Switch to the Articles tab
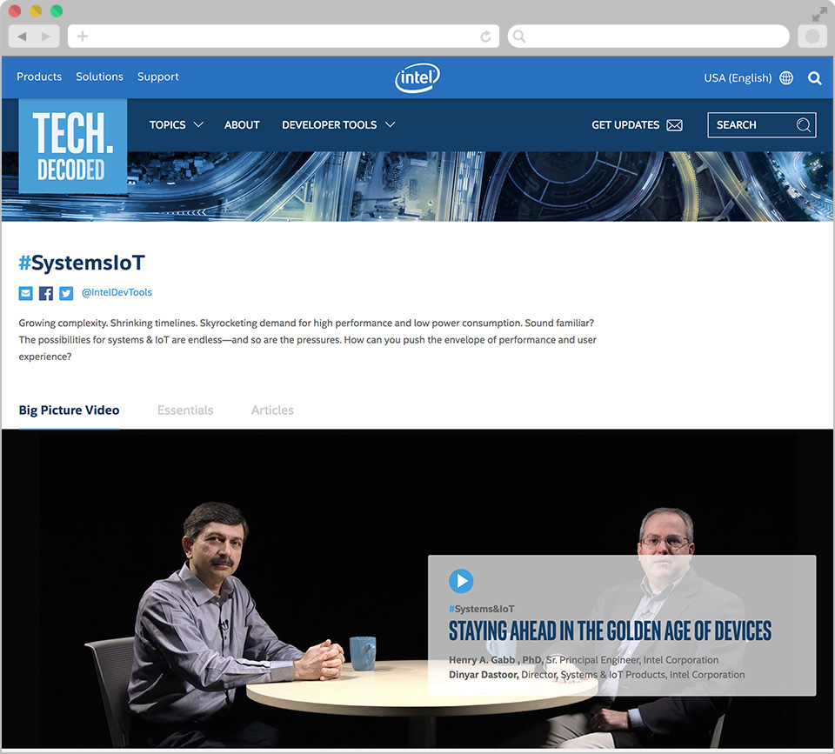 coord(272,410)
